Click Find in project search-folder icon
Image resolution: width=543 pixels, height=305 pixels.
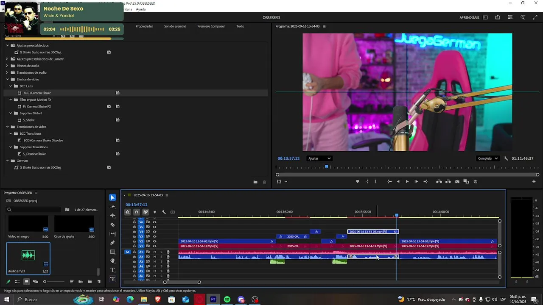click(x=67, y=210)
